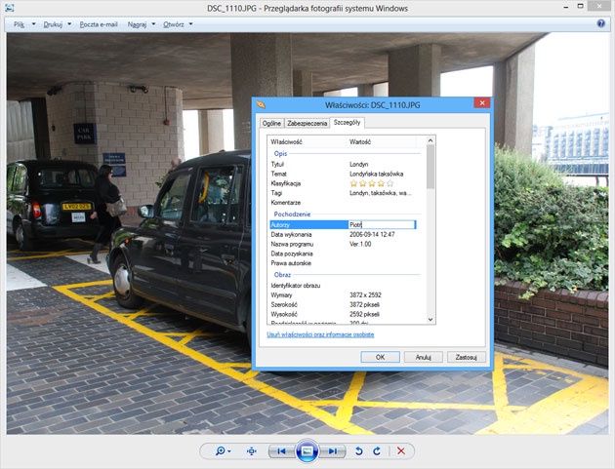The image size is (615, 469).
Task: Click the OK button
Action: (x=380, y=357)
